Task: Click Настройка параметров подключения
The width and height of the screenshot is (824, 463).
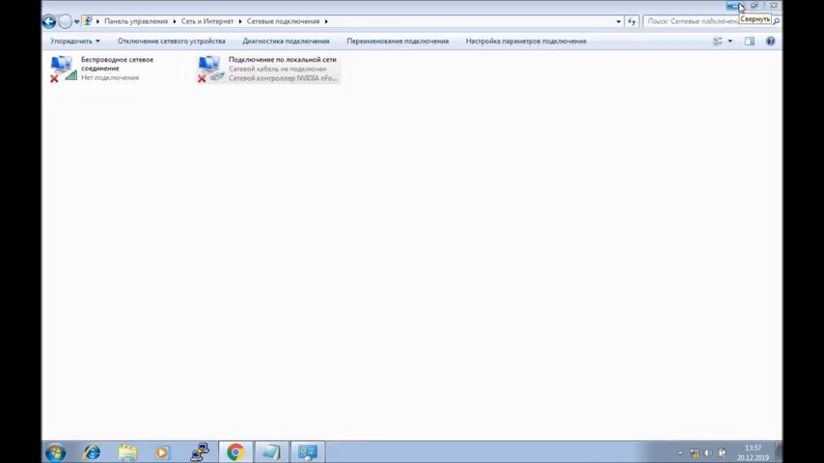Action: point(526,41)
